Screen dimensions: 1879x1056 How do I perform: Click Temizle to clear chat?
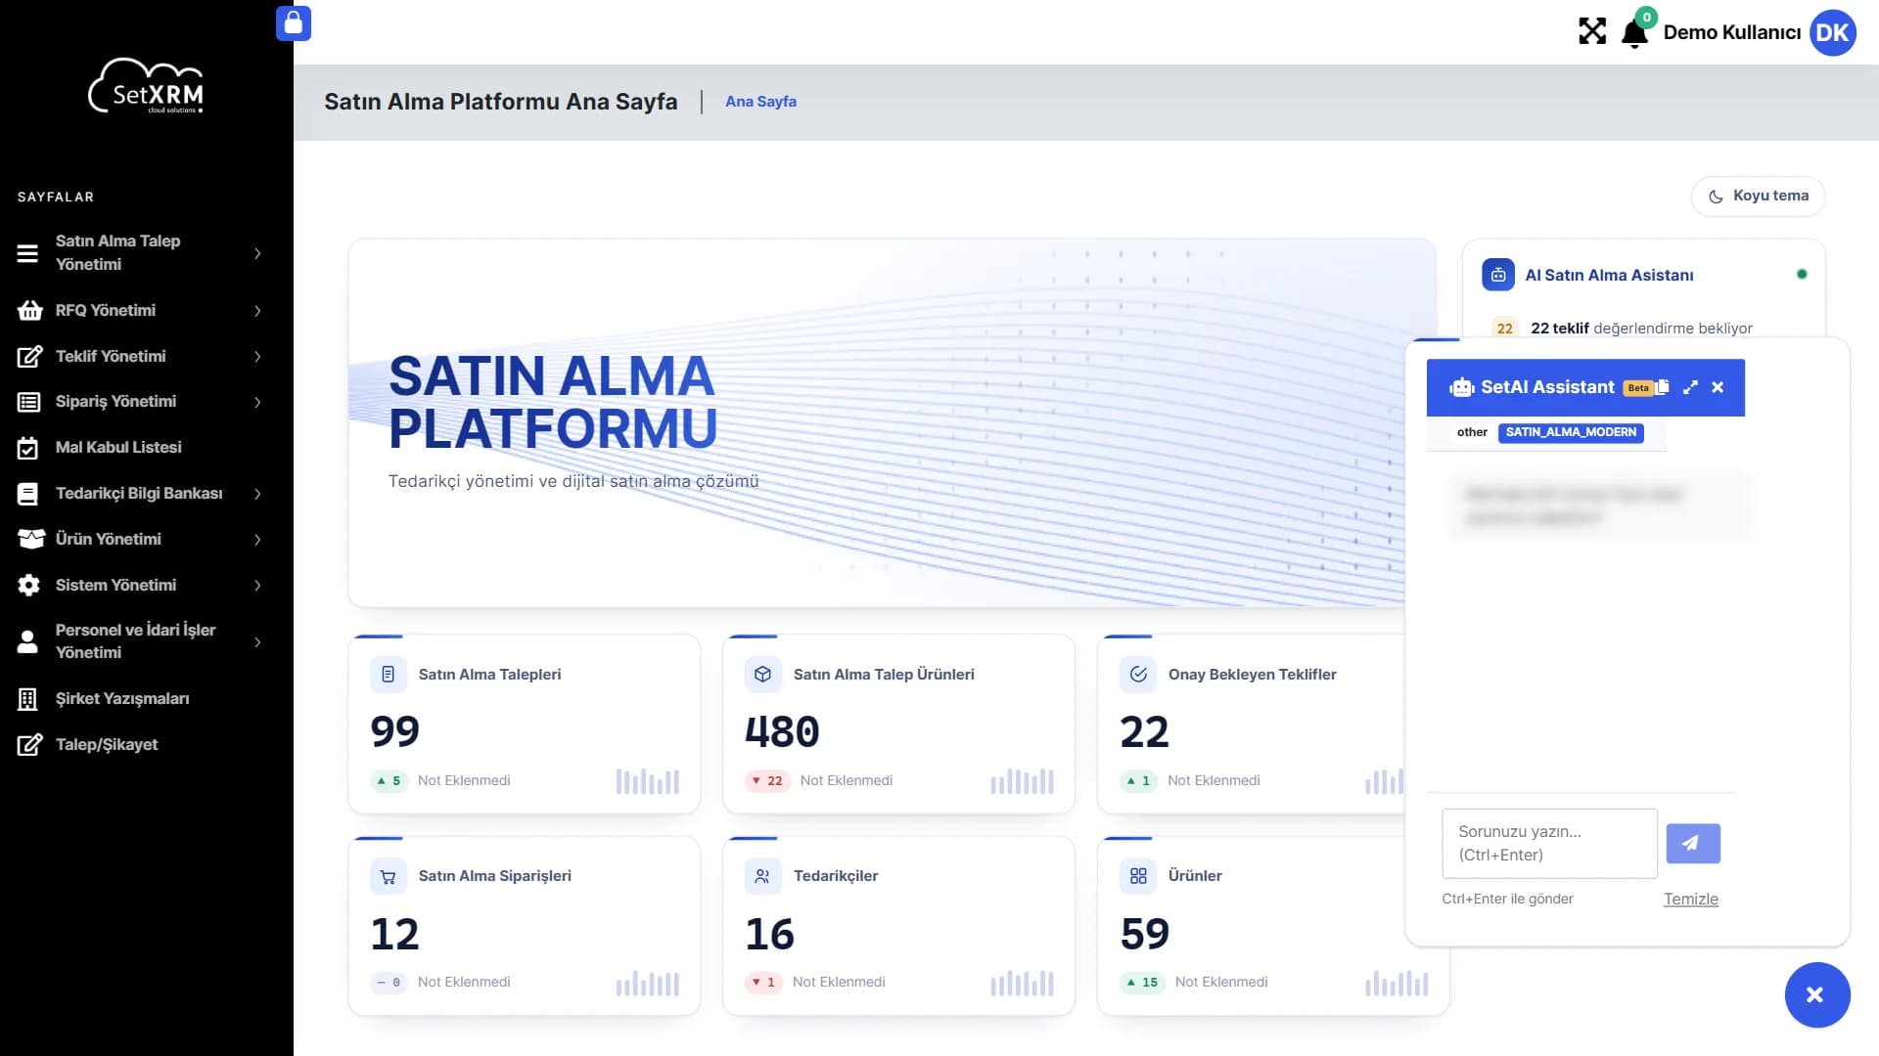point(1690,899)
